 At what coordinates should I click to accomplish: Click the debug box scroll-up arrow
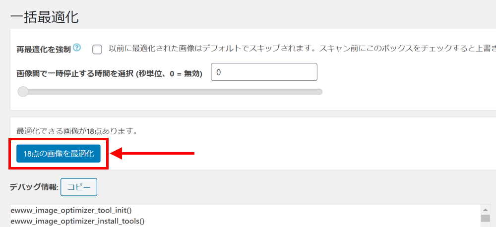(485, 209)
